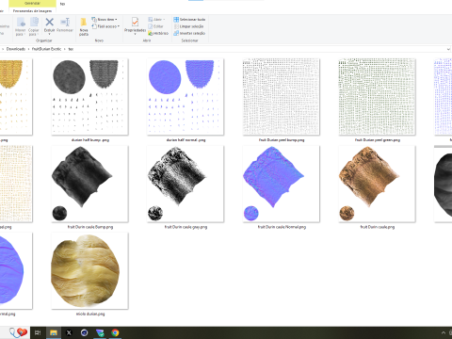Switch to the Ferramentas de Imagem tab
The height and width of the screenshot is (339, 452).
point(32,11)
